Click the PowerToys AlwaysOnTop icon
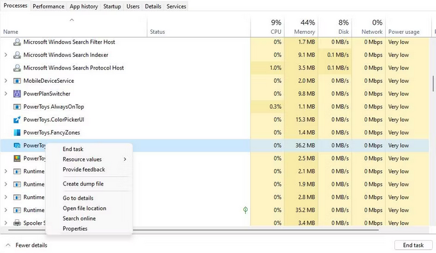Image resolution: width=436 pixels, height=253 pixels. (17, 107)
